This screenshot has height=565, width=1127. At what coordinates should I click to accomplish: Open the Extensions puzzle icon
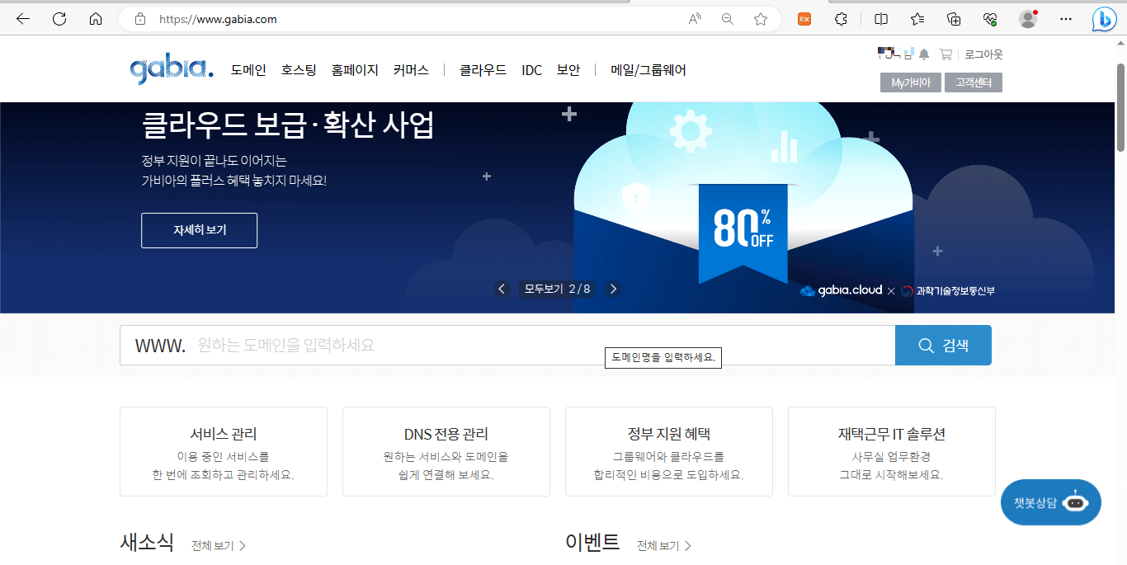click(x=841, y=19)
